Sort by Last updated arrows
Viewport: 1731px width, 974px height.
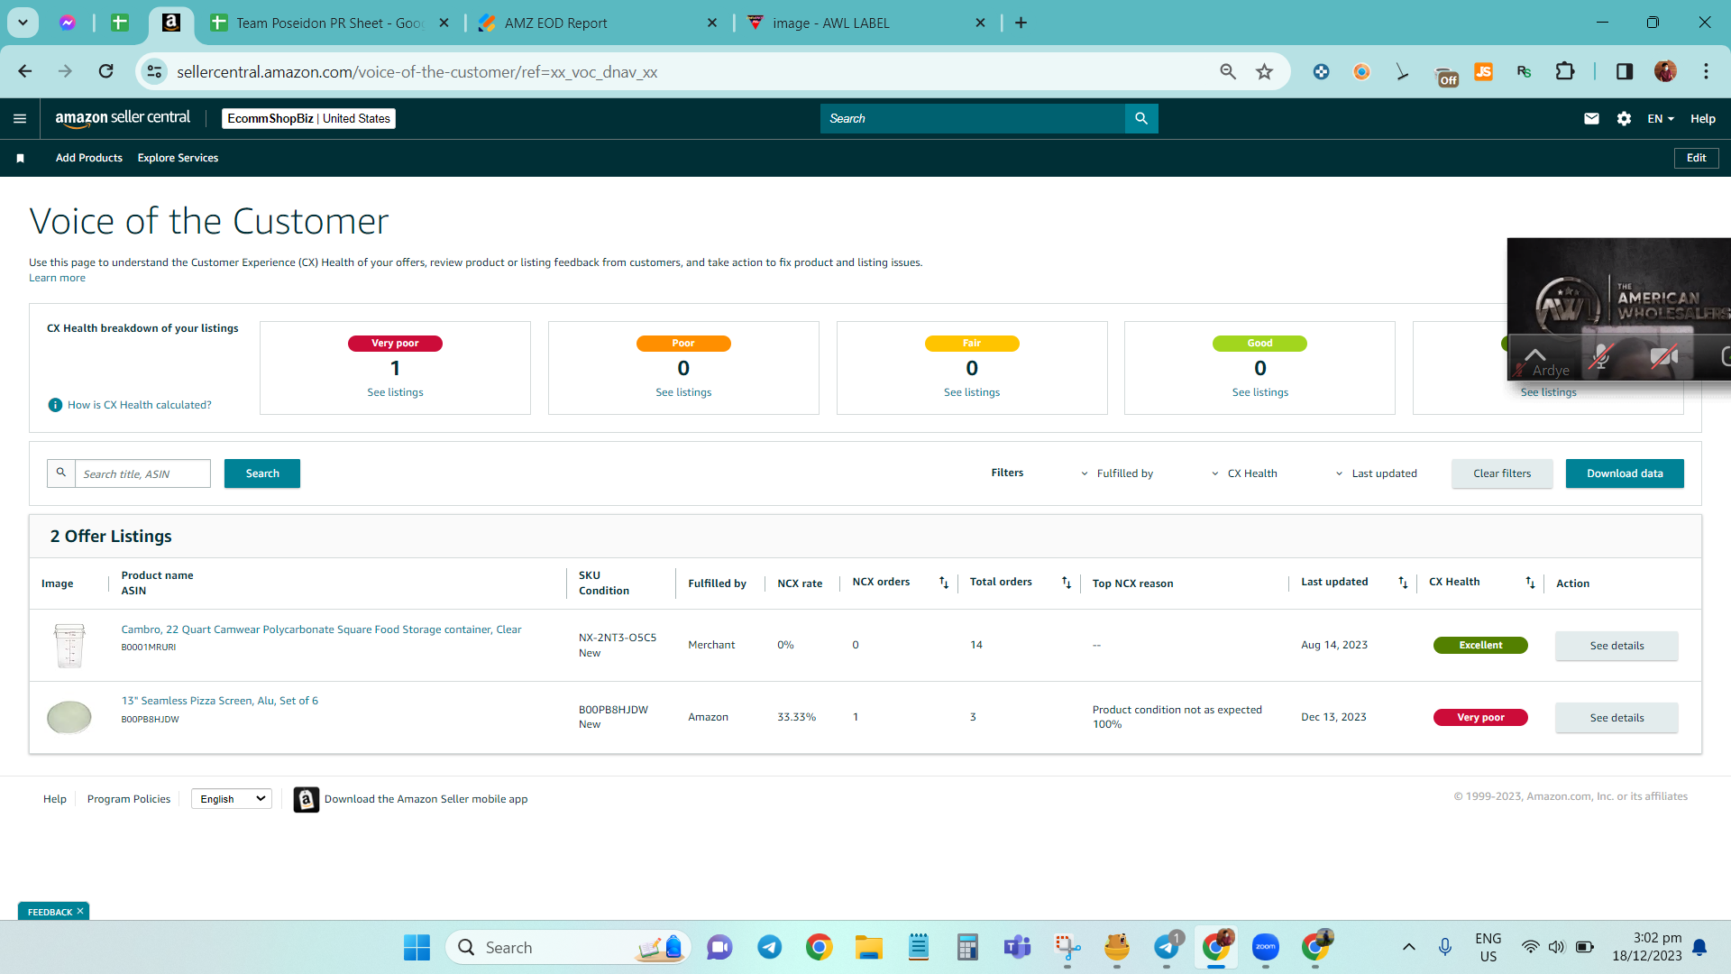[x=1403, y=583]
